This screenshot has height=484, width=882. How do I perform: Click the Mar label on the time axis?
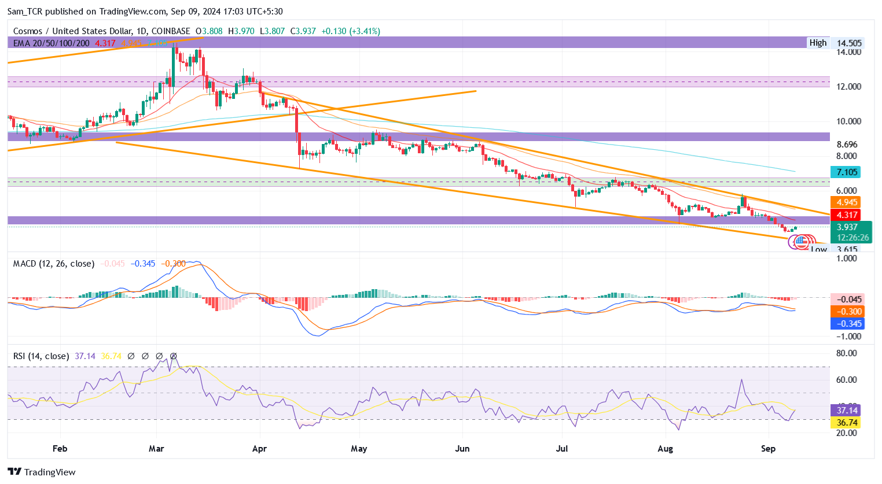(x=156, y=449)
